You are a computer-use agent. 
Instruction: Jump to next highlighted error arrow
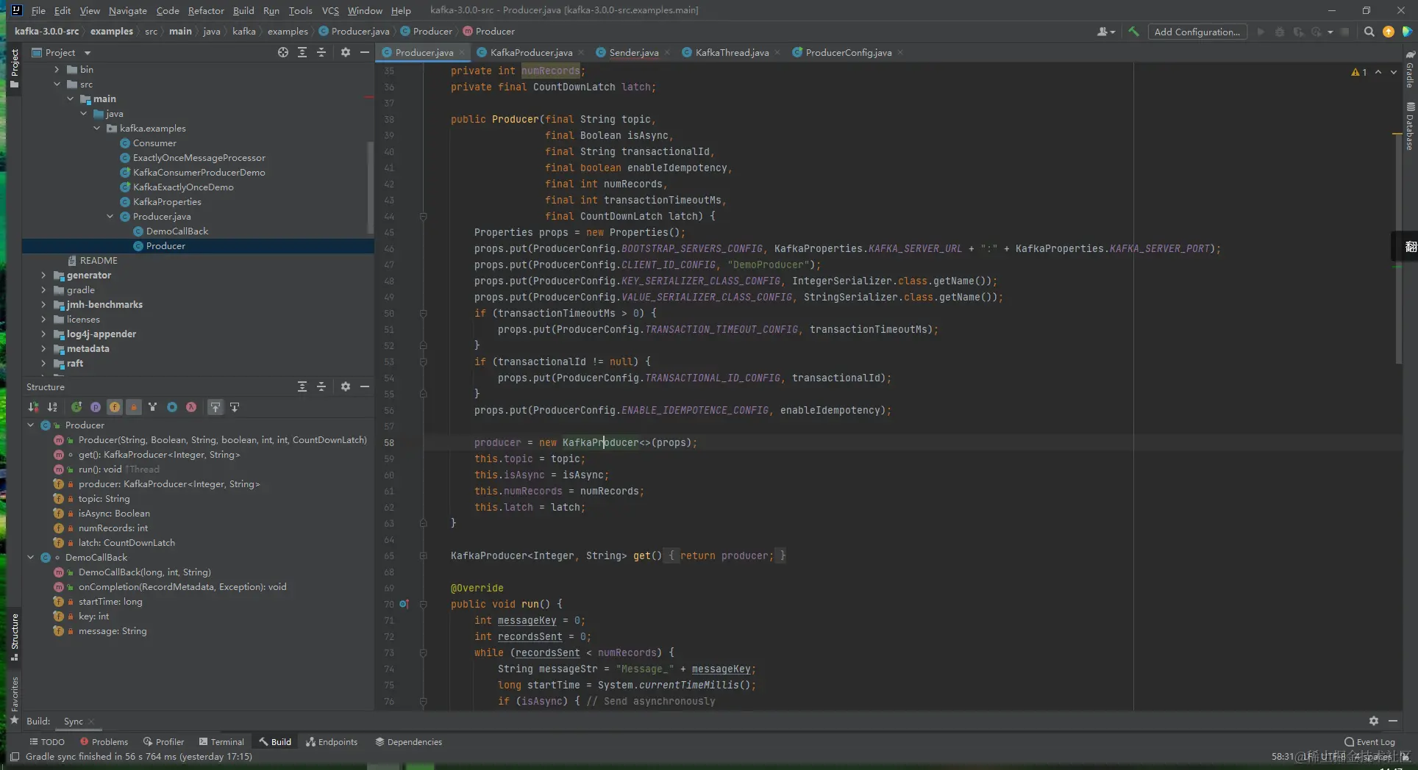coord(1394,72)
